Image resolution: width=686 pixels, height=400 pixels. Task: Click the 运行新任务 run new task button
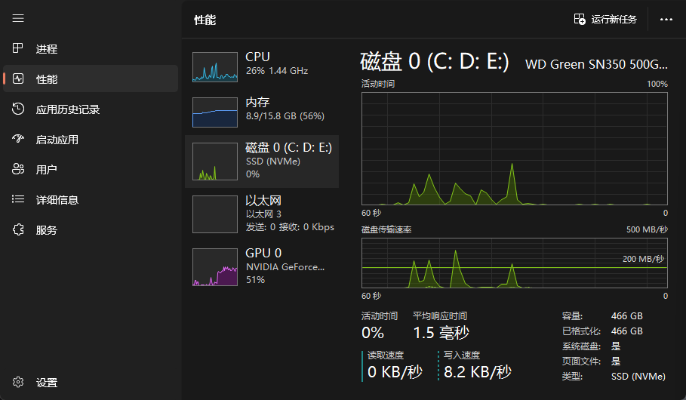[x=605, y=20]
